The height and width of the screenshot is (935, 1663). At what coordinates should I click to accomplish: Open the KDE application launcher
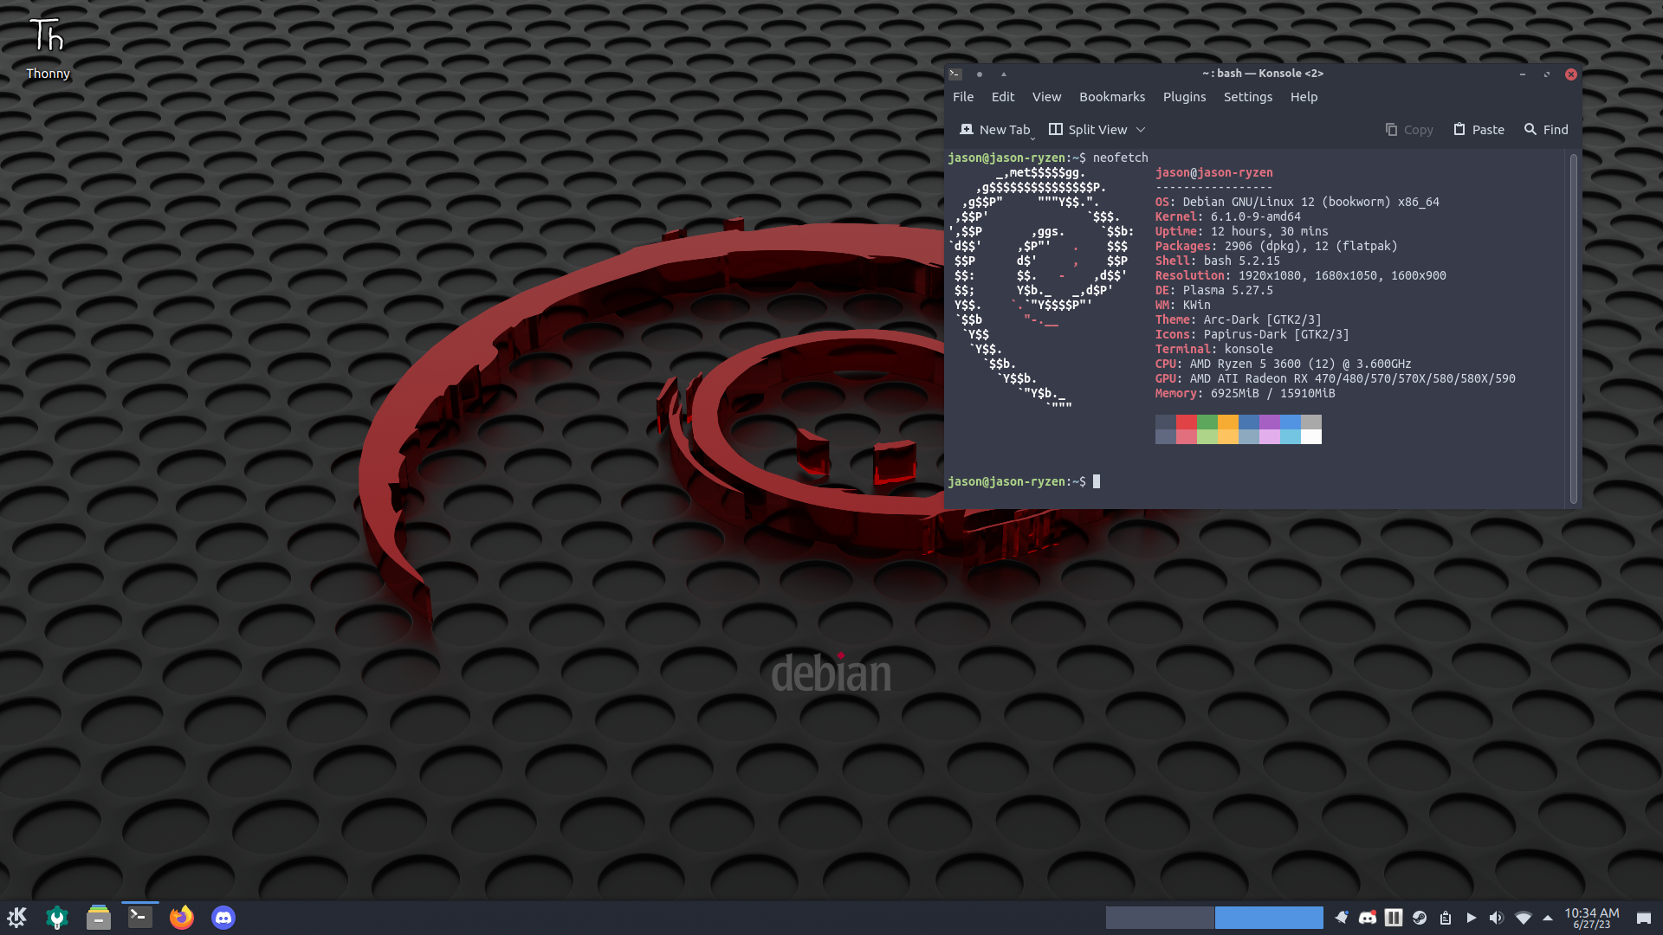pyautogui.click(x=16, y=918)
